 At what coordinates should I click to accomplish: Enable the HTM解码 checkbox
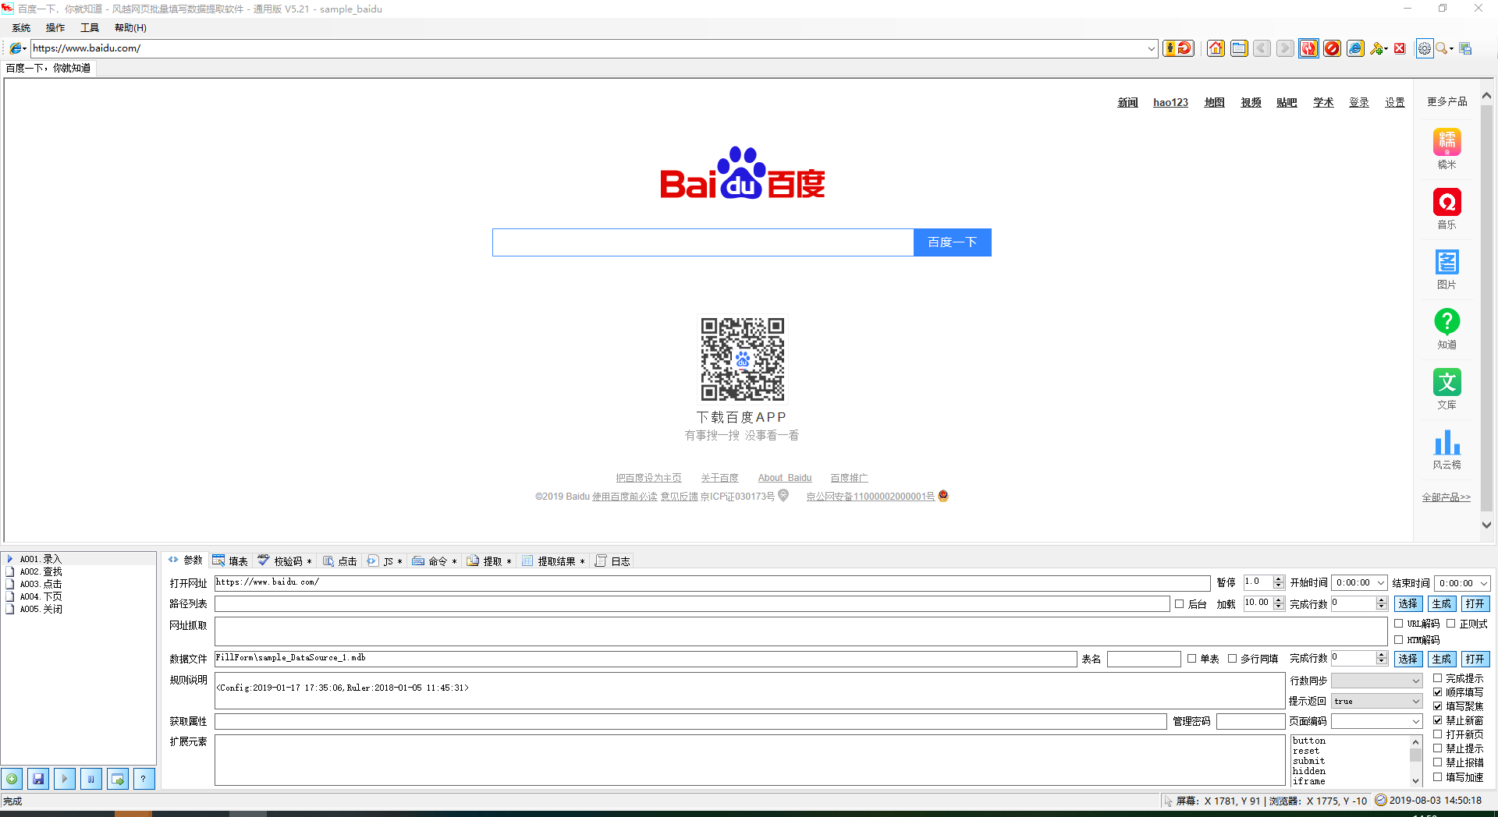coord(1399,640)
